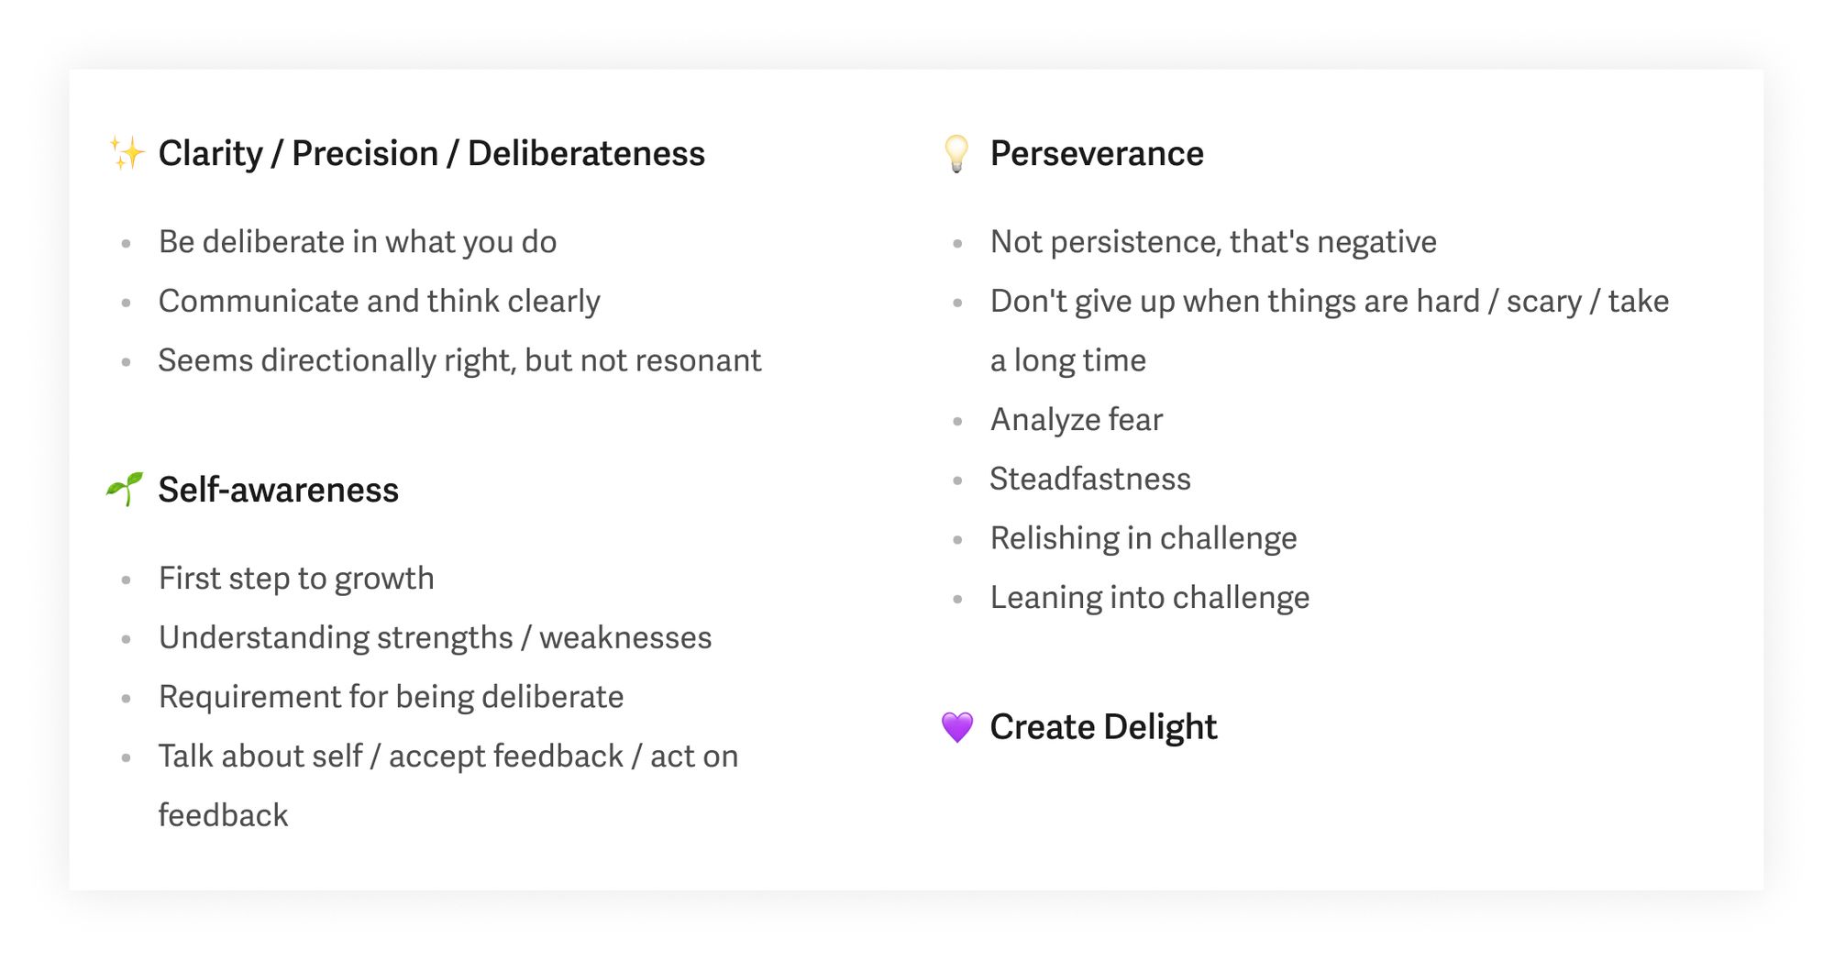Click the Analyze fear bullet

point(1077,420)
